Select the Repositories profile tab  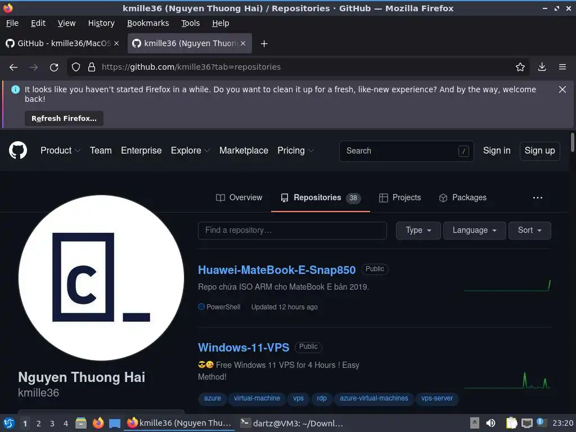click(320, 197)
